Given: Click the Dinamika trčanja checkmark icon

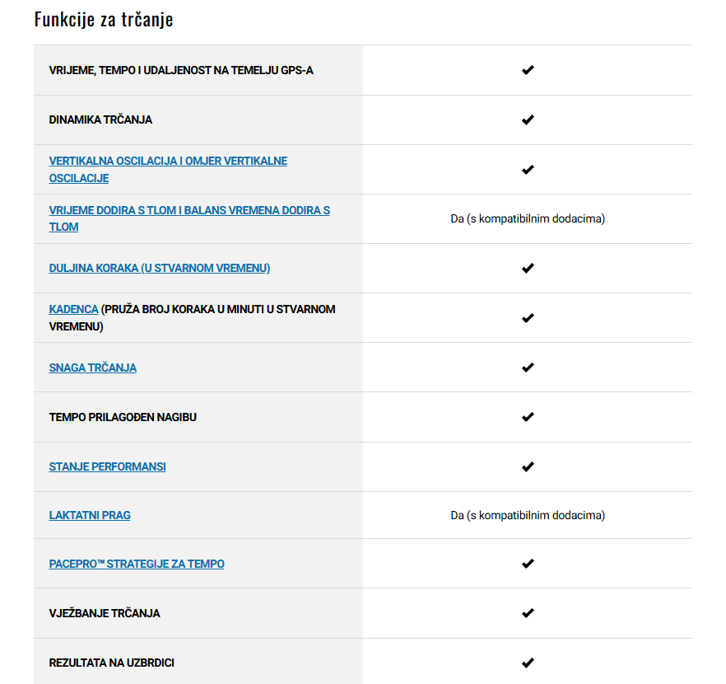Looking at the screenshot, I should pos(528,119).
